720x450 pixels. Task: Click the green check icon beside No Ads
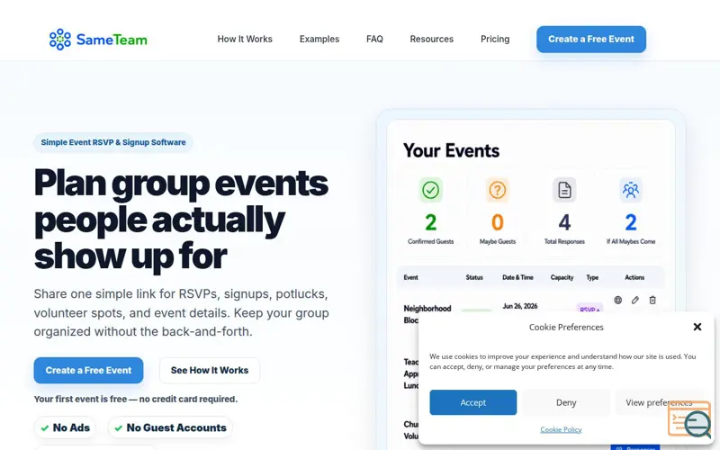coord(44,428)
